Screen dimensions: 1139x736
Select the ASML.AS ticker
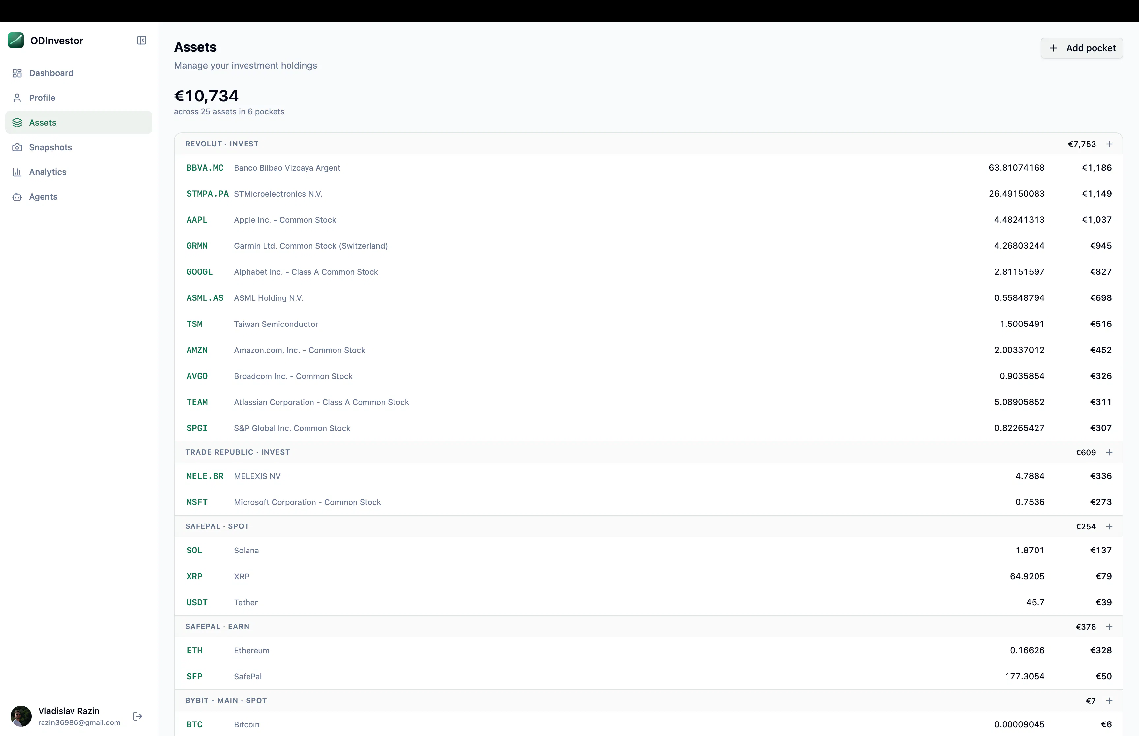click(205, 298)
